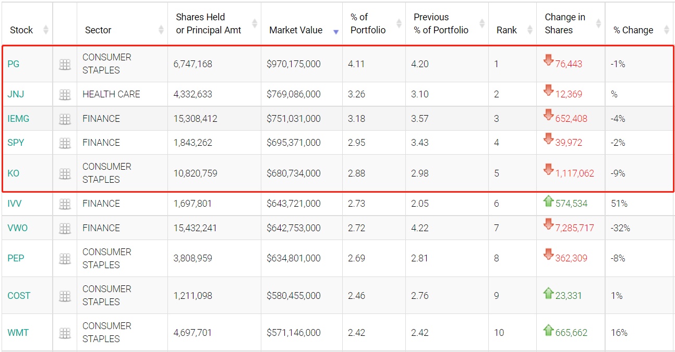Click the grid icon in the PG row
Screen dimensions: 675x352
[x=65, y=65]
